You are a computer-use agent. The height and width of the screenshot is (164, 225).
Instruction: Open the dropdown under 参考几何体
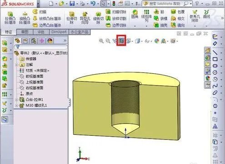(x=195, y=26)
